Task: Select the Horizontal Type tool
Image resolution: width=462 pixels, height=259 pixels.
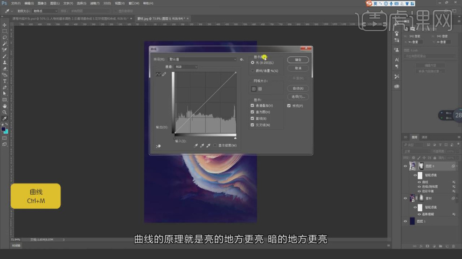Action: (x=4, y=81)
